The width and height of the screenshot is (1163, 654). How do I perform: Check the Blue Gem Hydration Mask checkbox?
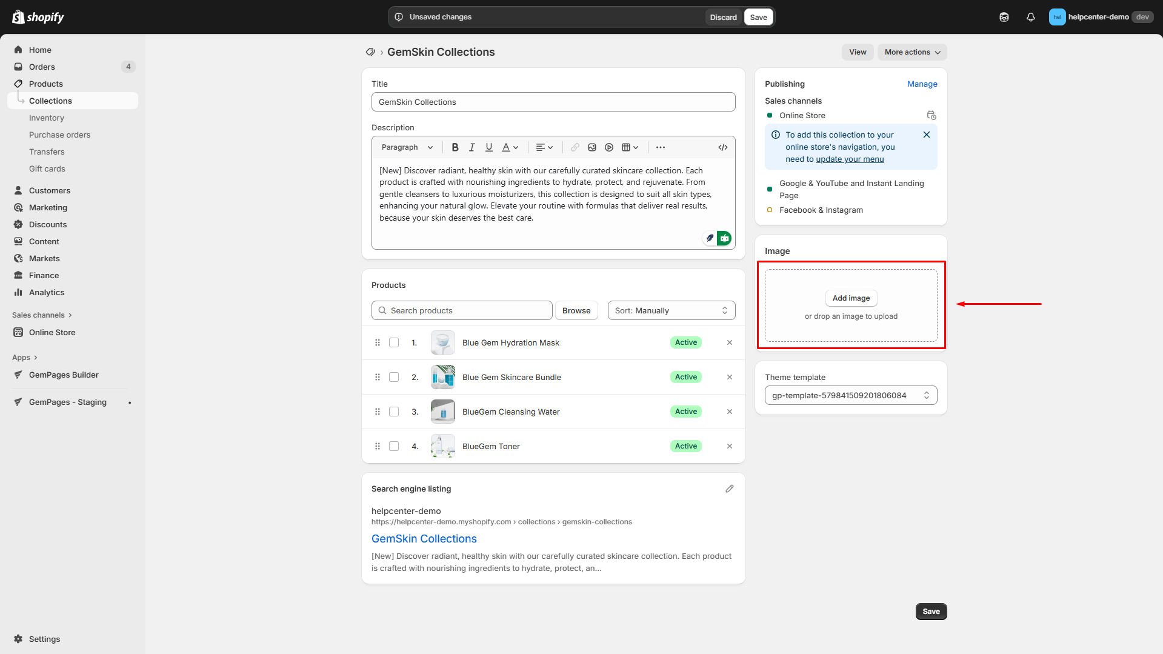(x=394, y=342)
